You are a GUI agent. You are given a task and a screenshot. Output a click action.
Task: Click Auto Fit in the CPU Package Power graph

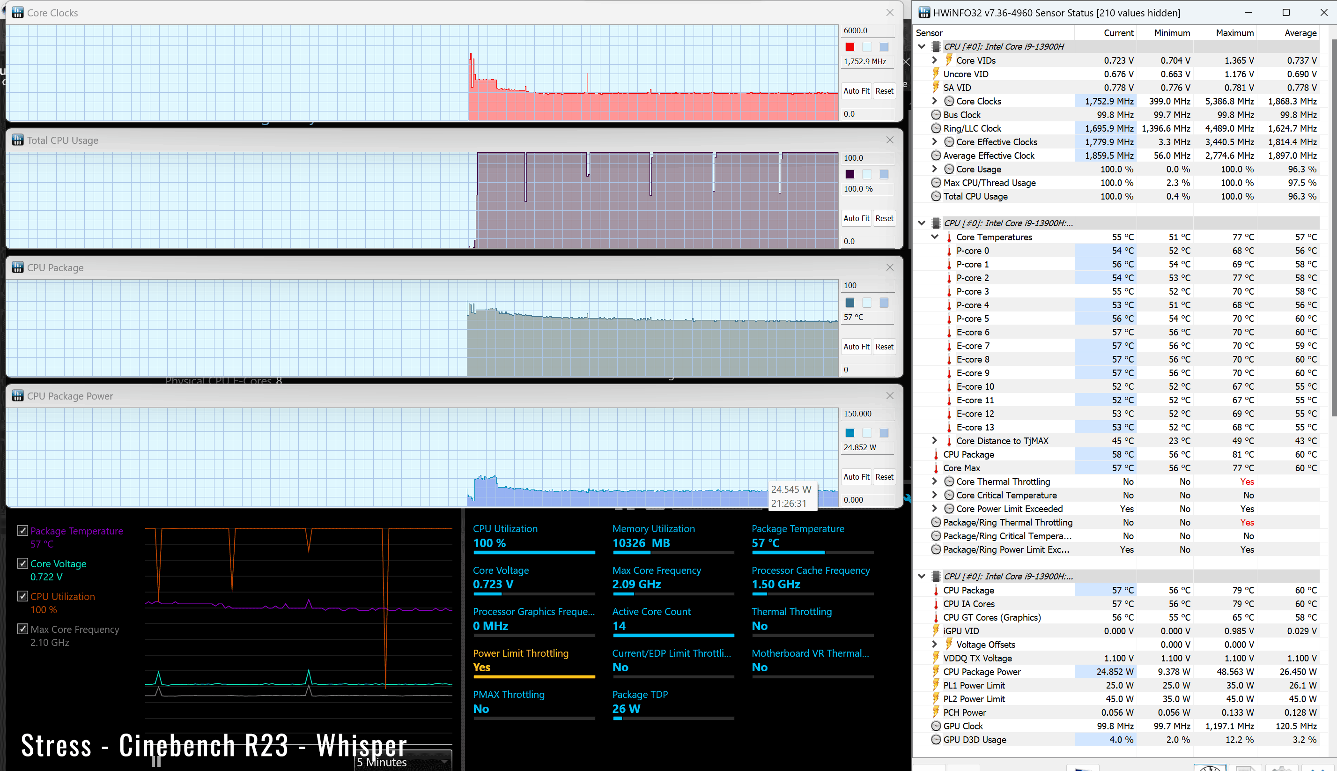857,476
